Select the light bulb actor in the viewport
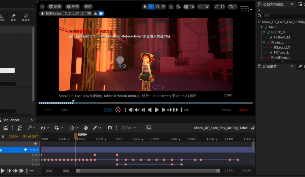 (x=120, y=61)
